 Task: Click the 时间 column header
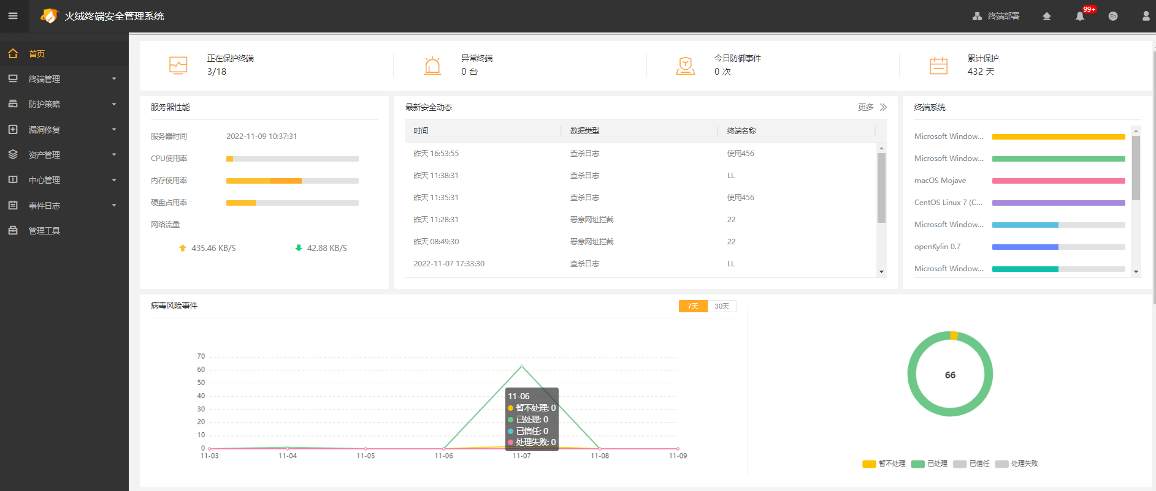(x=421, y=131)
